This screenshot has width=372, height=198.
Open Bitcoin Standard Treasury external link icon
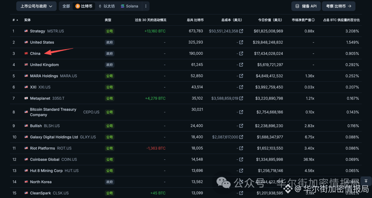point(241,112)
